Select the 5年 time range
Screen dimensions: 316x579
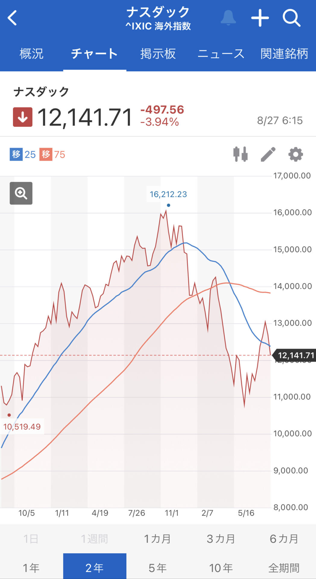tap(158, 568)
